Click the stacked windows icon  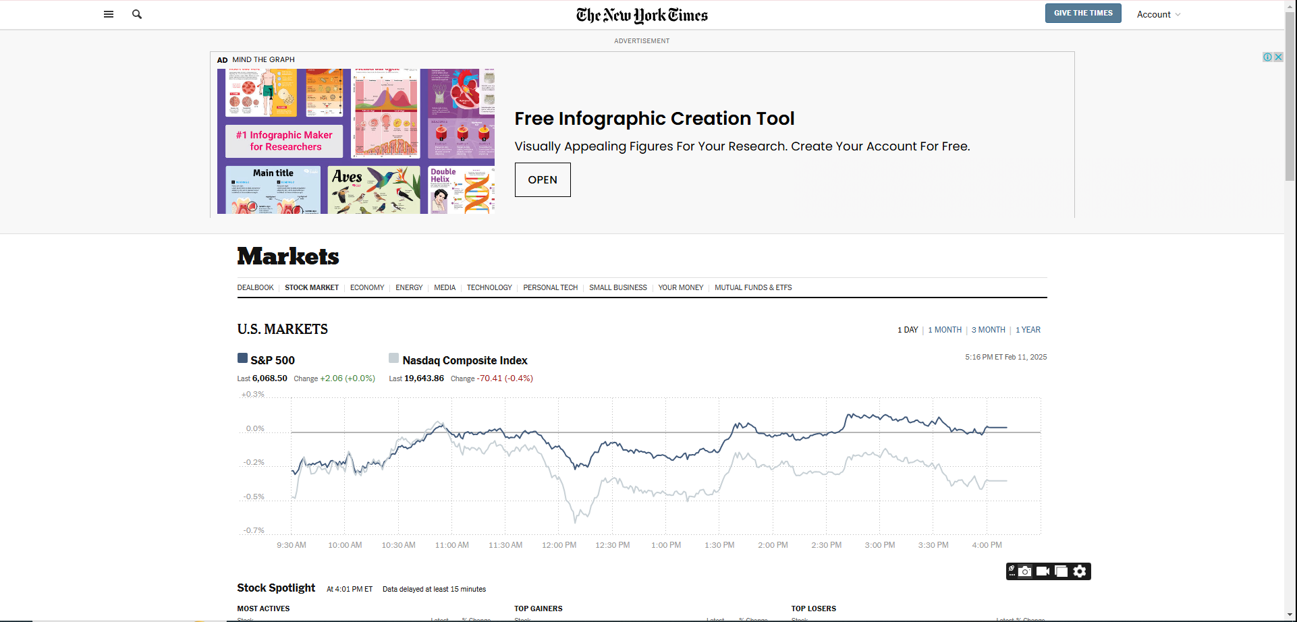pos(1061,571)
